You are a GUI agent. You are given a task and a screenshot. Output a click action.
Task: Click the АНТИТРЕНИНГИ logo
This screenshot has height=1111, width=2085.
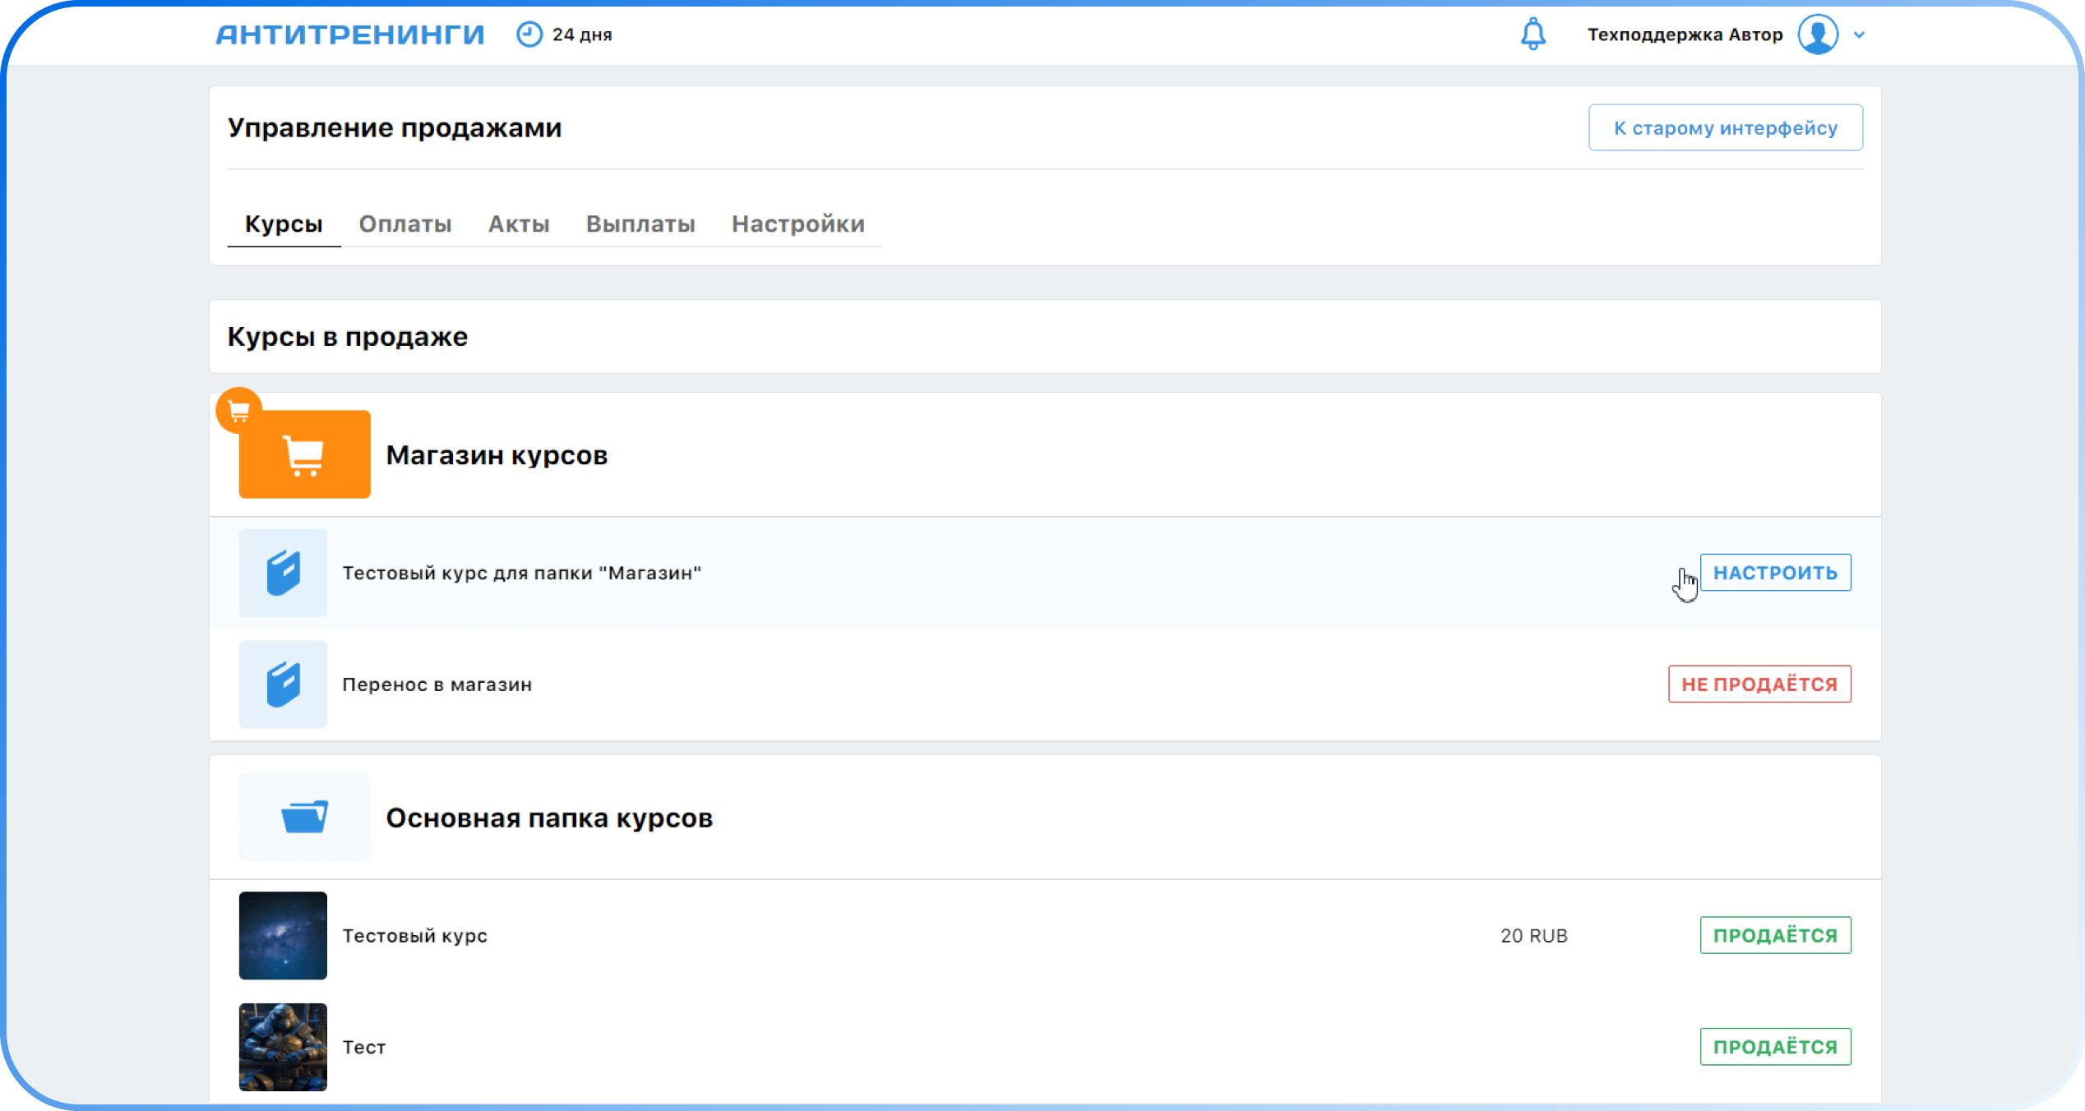pyautogui.click(x=350, y=35)
